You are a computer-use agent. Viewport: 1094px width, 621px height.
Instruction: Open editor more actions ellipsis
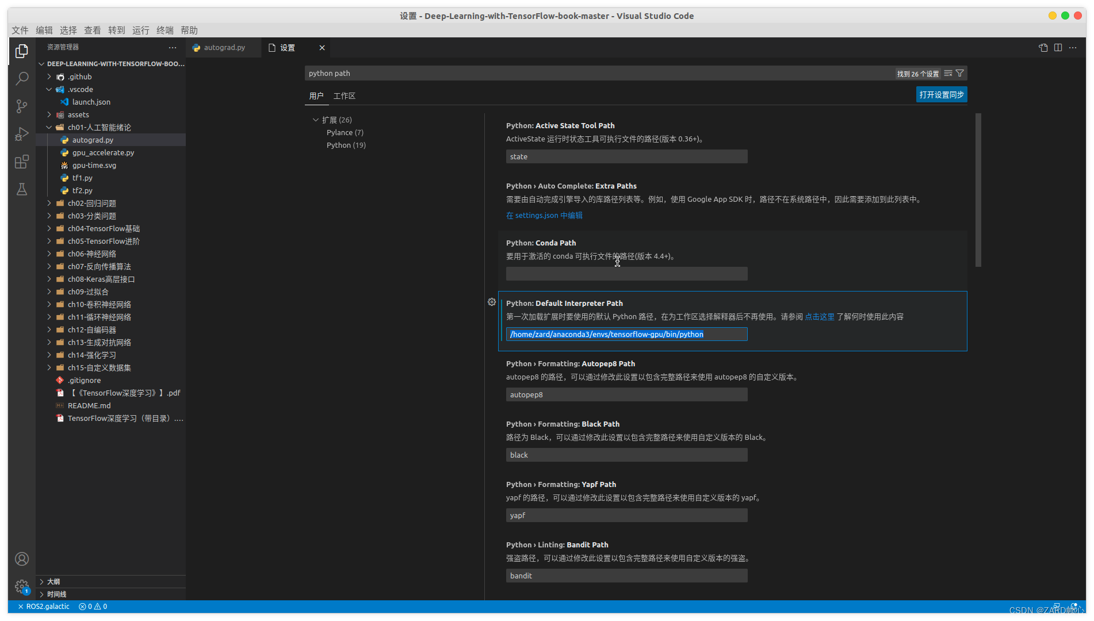(1073, 48)
